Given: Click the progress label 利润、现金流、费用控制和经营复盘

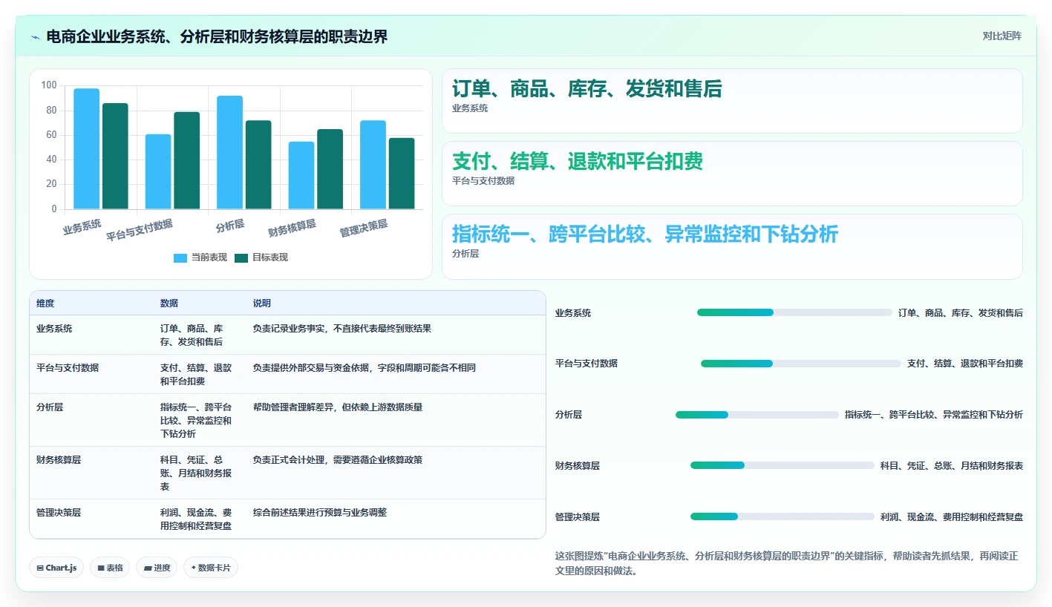Looking at the screenshot, I should coord(952,516).
